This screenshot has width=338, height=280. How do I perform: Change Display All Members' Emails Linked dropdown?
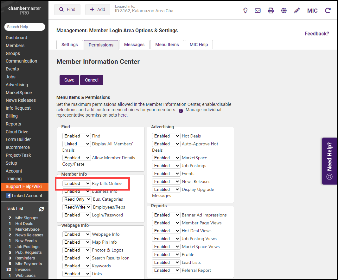point(77,144)
